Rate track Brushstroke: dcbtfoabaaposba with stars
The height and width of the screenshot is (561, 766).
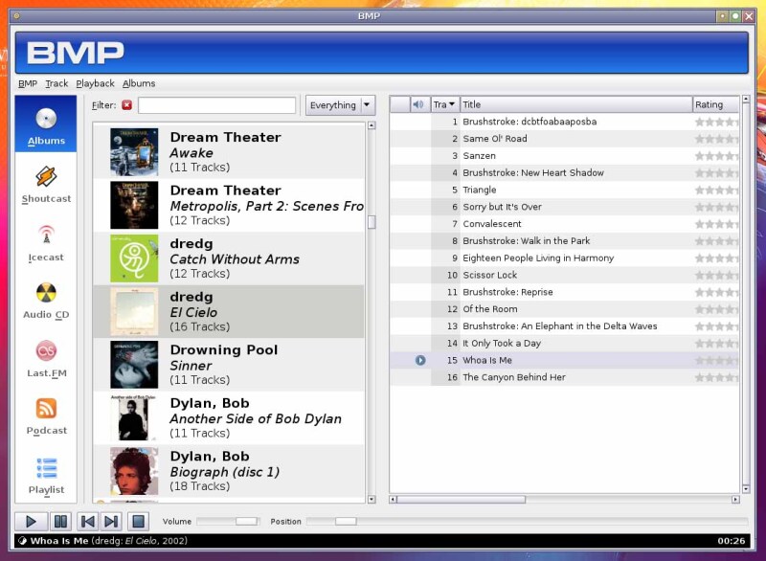(716, 123)
